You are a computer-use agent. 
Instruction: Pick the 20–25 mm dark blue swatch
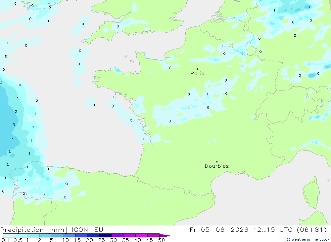[x=93, y=235]
